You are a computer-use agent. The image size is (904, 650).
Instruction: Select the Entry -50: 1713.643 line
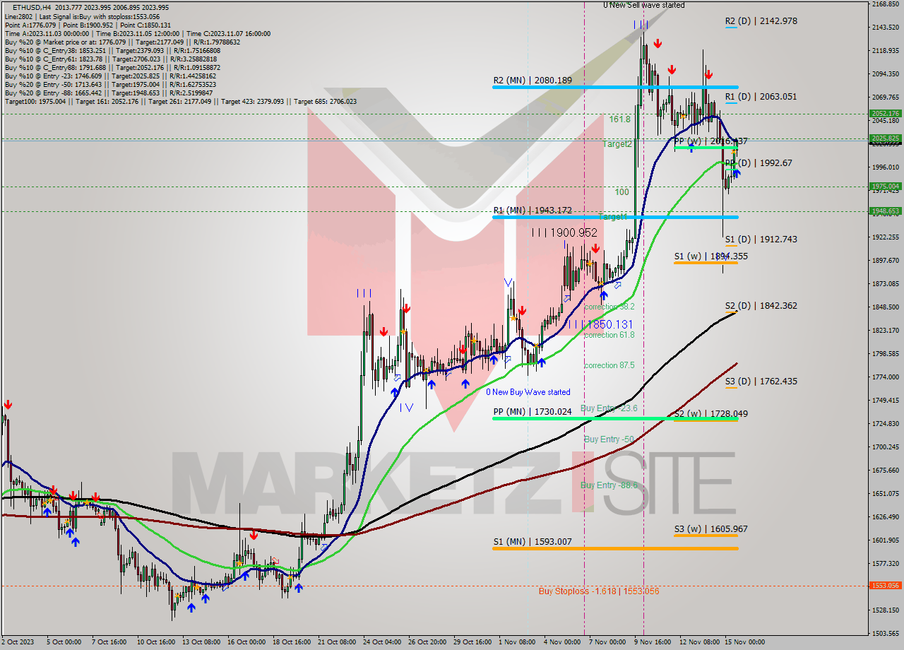click(110, 84)
